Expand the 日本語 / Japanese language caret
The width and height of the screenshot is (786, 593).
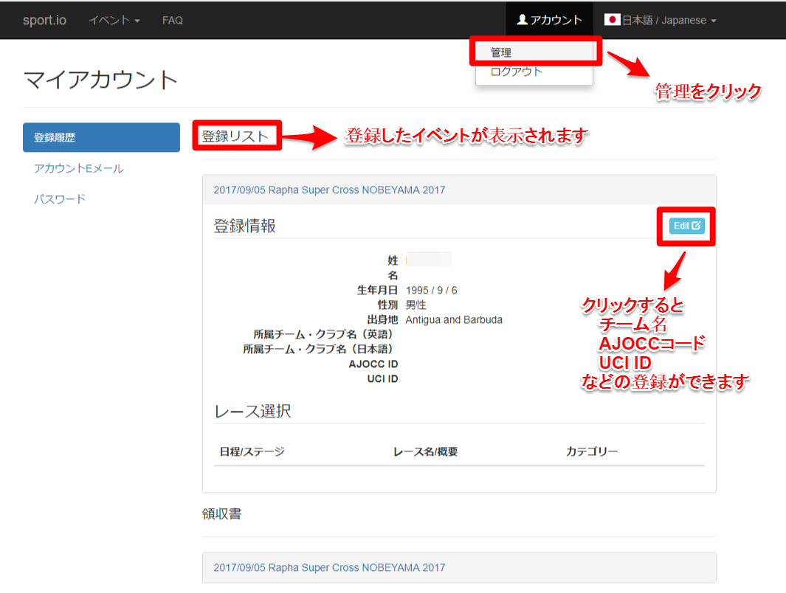713,21
